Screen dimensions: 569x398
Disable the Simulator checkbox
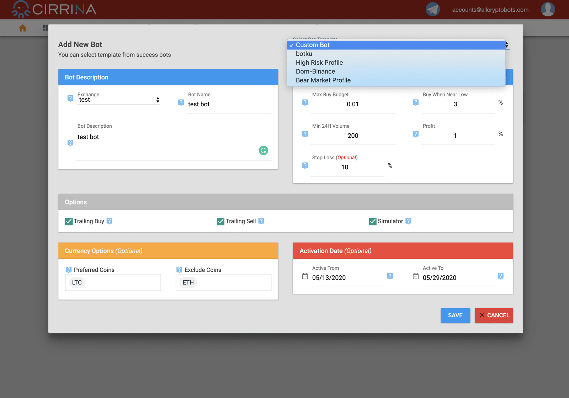point(372,221)
